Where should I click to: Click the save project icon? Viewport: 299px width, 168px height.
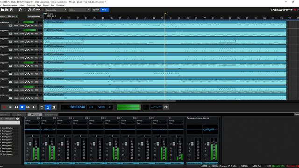(x=11, y=10)
